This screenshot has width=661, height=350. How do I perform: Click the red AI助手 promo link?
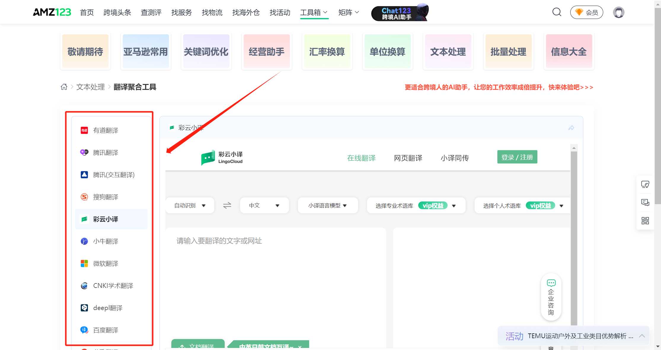[499, 87]
